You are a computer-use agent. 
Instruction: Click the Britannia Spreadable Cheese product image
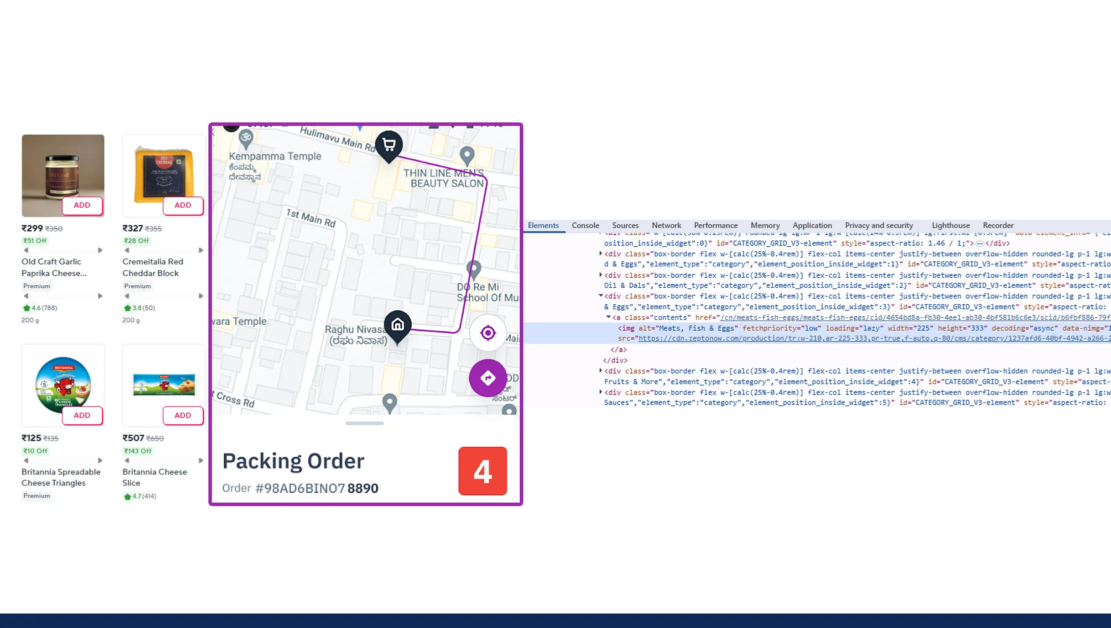pos(63,385)
